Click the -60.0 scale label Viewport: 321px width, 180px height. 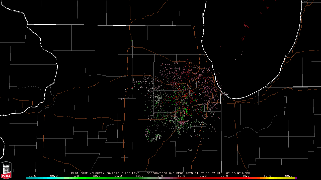tap(31, 176)
